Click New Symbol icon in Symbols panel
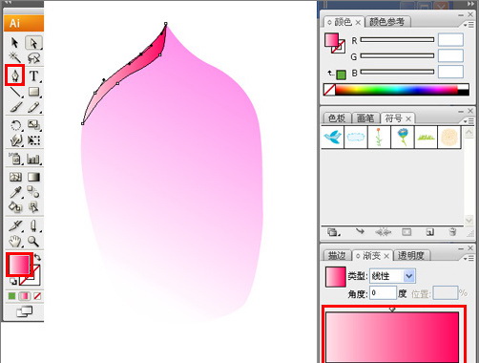The width and height of the screenshot is (479, 363). click(x=429, y=232)
